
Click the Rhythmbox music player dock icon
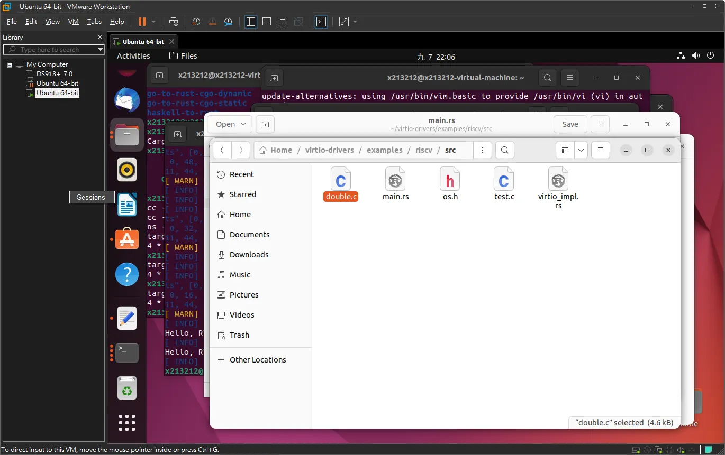coord(127,170)
